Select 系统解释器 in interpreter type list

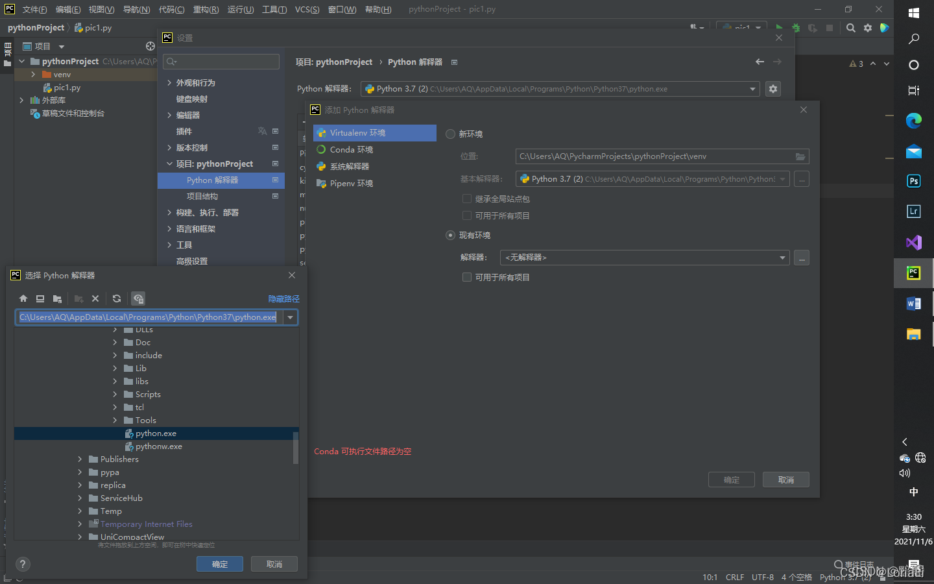click(375, 167)
